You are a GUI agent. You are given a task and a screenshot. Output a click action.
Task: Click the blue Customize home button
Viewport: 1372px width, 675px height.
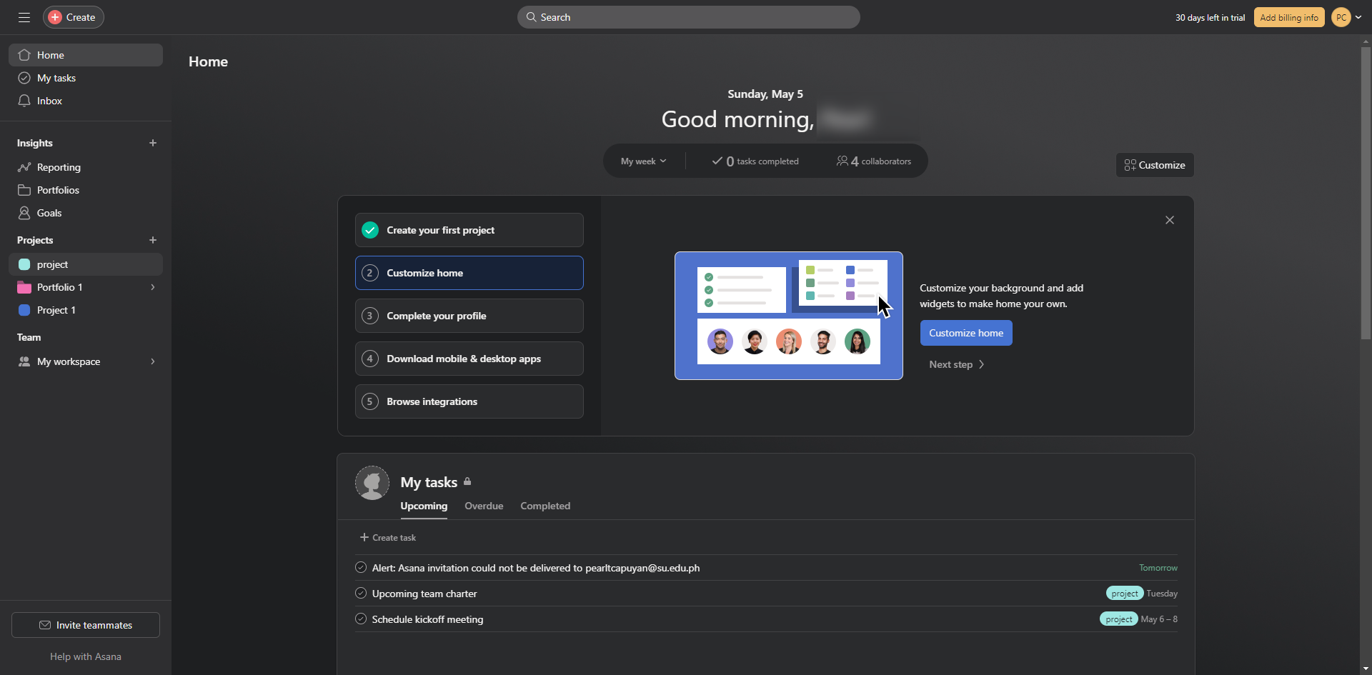click(x=966, y=333)
